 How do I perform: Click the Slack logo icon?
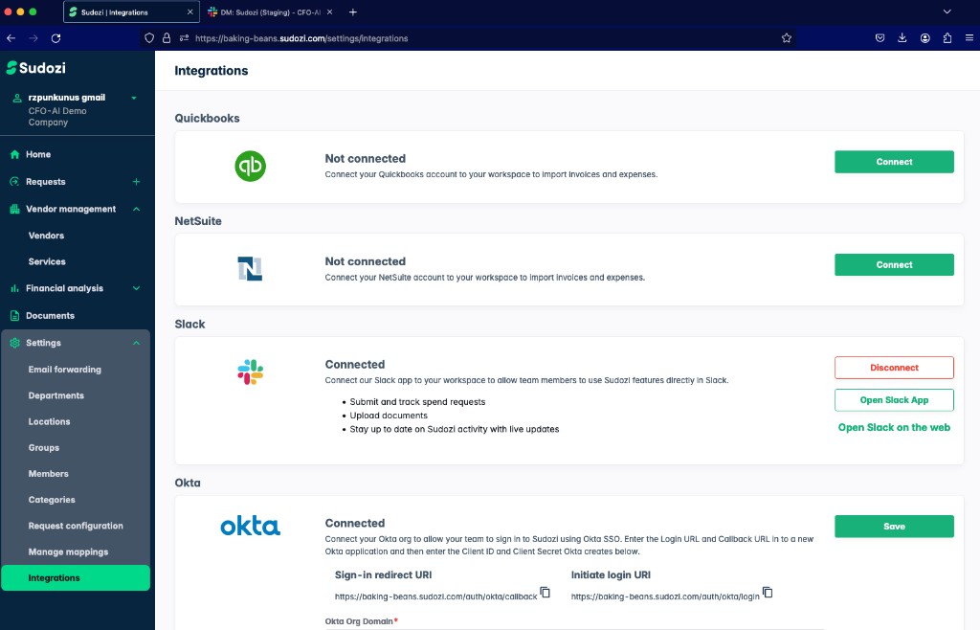tap(249, 372)
